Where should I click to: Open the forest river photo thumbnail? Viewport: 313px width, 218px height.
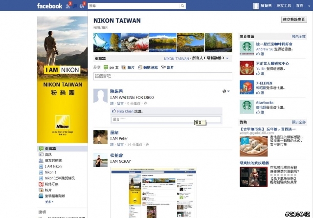(x=219, y=43)
